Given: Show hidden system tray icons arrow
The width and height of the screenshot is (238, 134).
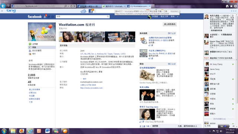Looking at the screenshot, I should click(x=210, y=131).
